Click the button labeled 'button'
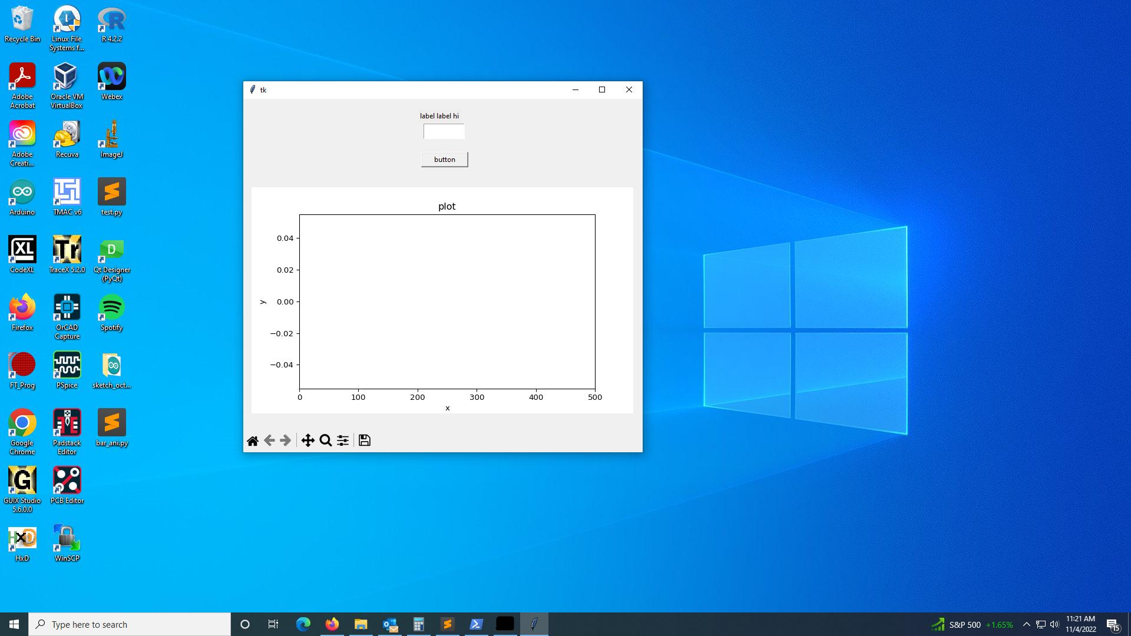This screenshot has height=636, width=1131. [444, 159]
